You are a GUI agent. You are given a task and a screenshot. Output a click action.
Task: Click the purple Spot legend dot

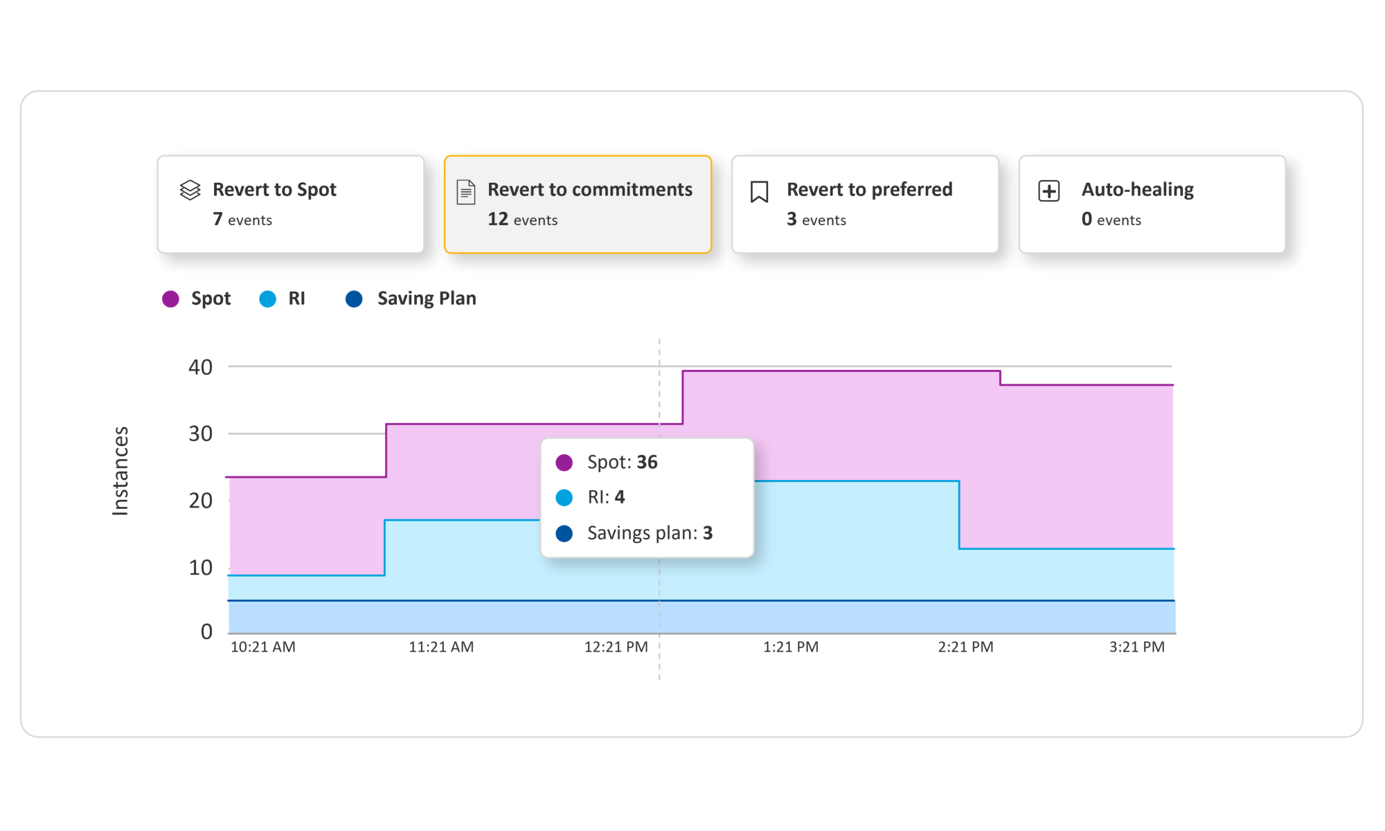click(170, 298)
